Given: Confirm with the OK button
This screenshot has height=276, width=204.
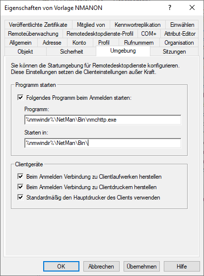Looking at the screenshot, I should pyautogui.click(x=61, y=266).
